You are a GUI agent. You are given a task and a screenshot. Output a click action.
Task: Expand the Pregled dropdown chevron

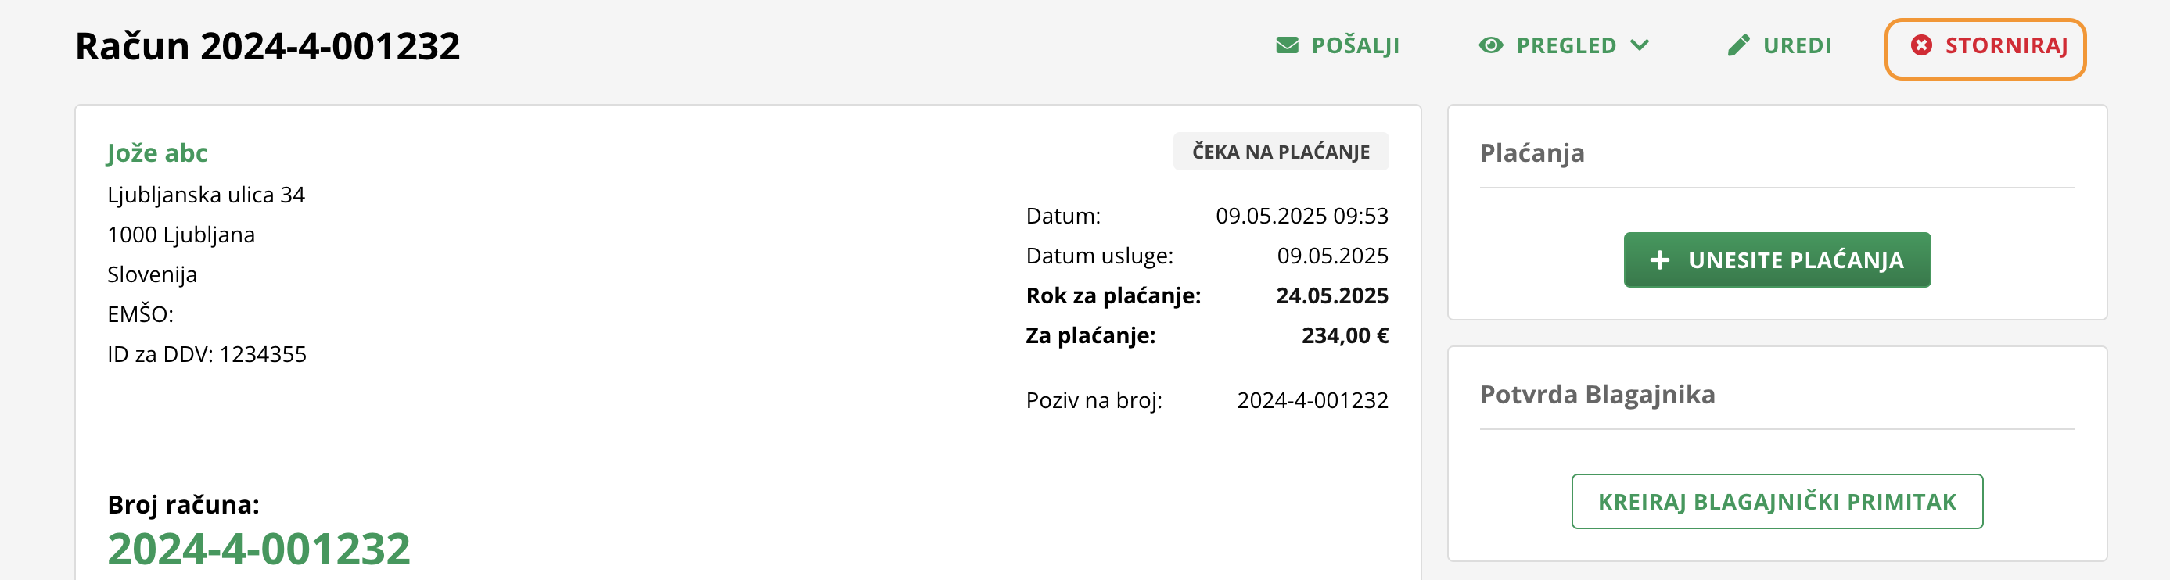pyautogui.click(x=1638, y=45)
